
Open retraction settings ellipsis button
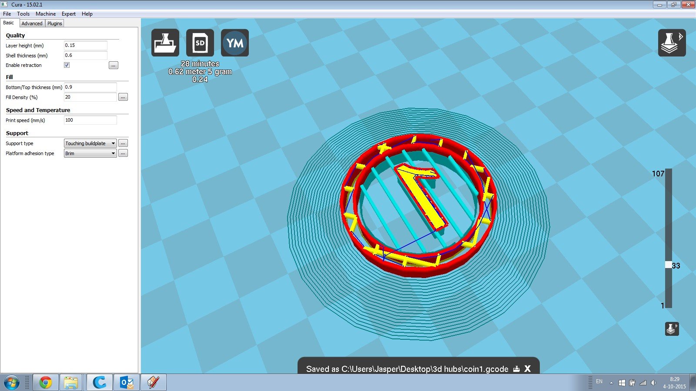(113, 65)
